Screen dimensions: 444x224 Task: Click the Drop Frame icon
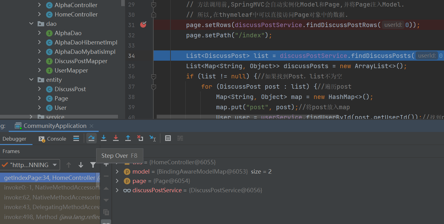tap(140, 138)
